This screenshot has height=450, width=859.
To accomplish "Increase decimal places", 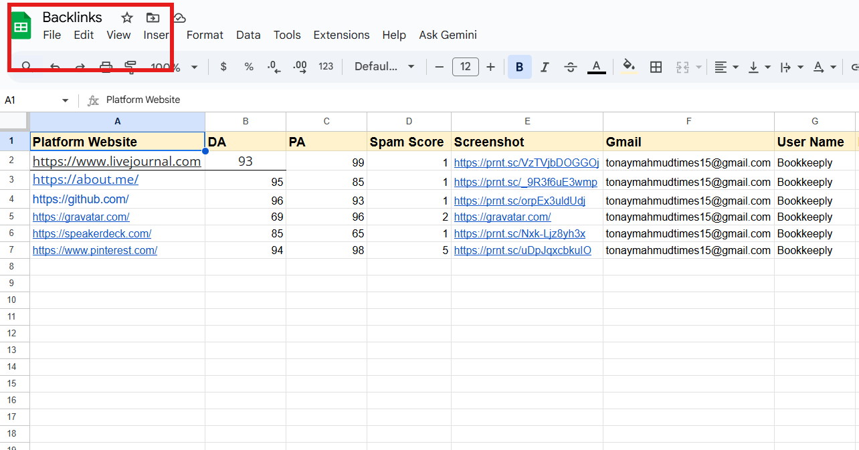I will [x=300, y=67].
